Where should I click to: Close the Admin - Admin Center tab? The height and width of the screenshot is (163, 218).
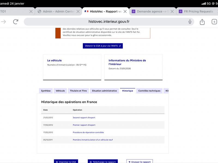coord(78,11)
